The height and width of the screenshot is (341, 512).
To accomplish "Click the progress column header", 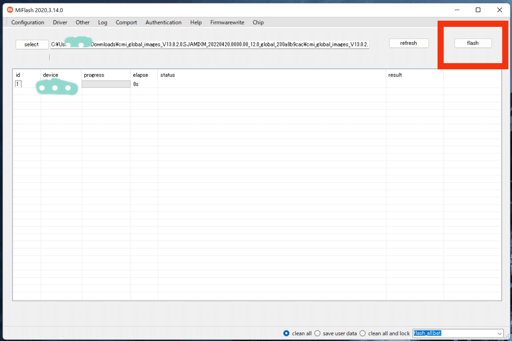I will pyautogui.click(x=106, y=75).
